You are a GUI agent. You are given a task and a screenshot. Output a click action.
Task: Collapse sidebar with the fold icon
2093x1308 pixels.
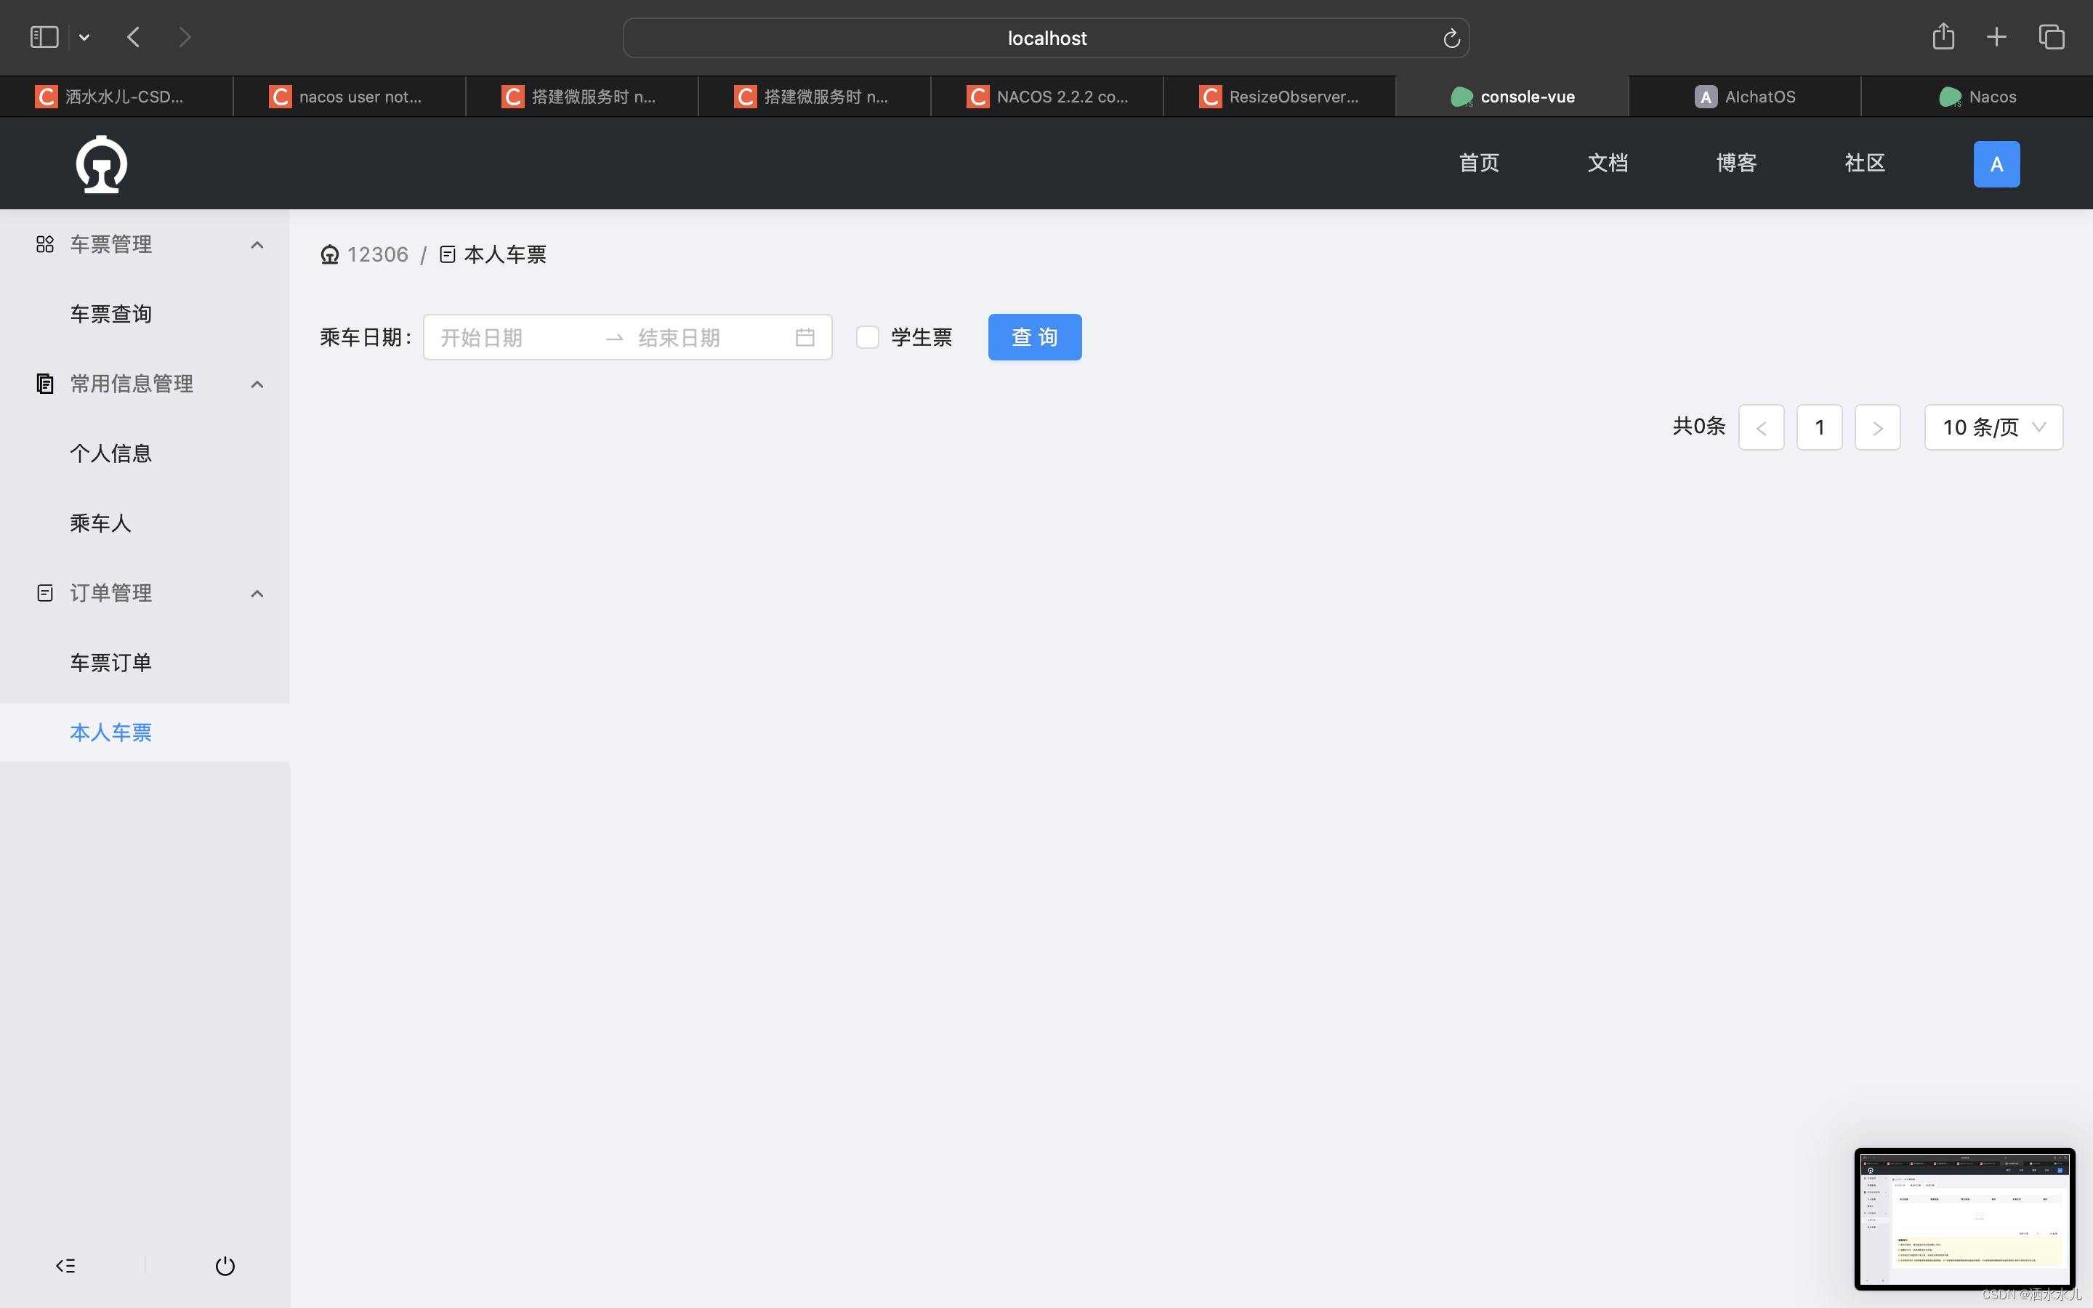pos(65,1266)
